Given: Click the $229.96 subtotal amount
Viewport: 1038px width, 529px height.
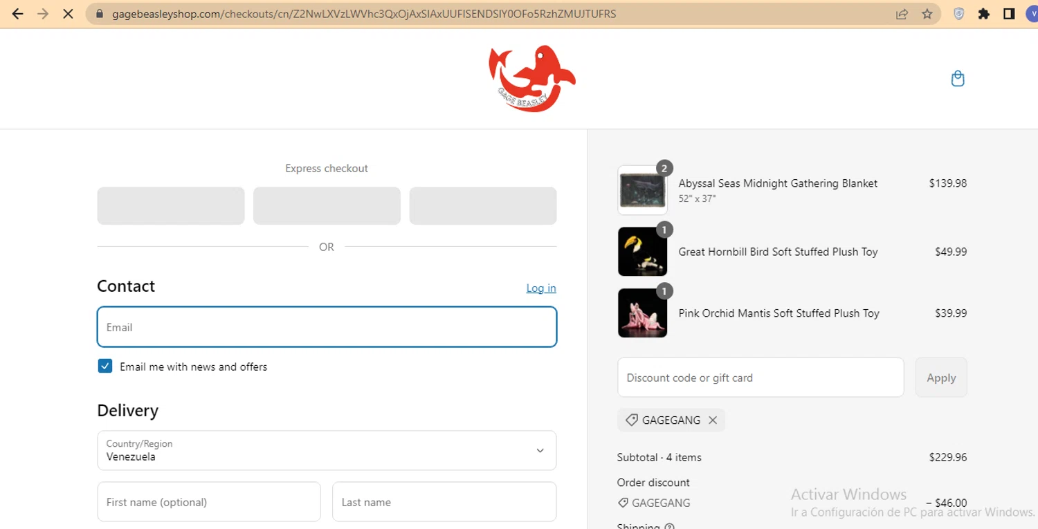Looking at the screenshot, I should [948, 457].
